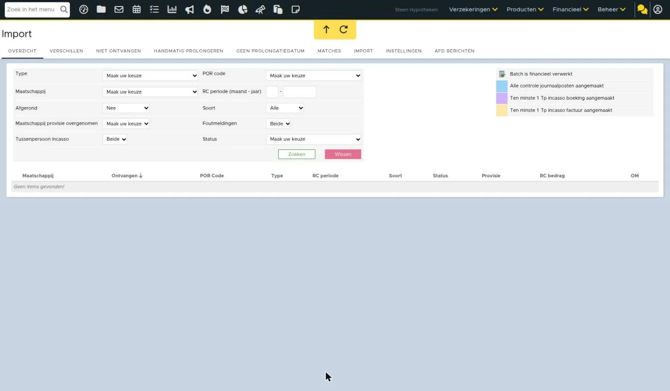Click the search magnifier icon
670x391 pixels.
point(64,9)
